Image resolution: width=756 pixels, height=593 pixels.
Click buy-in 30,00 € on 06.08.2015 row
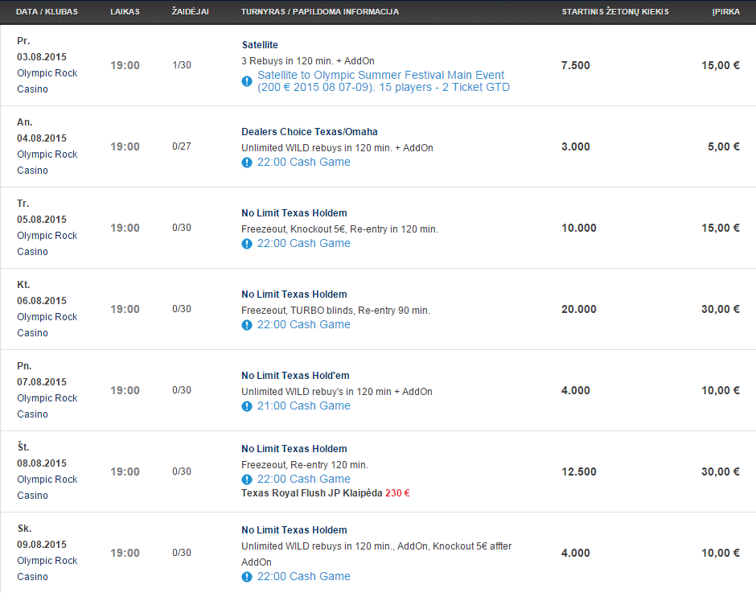[x=721, y=309]
